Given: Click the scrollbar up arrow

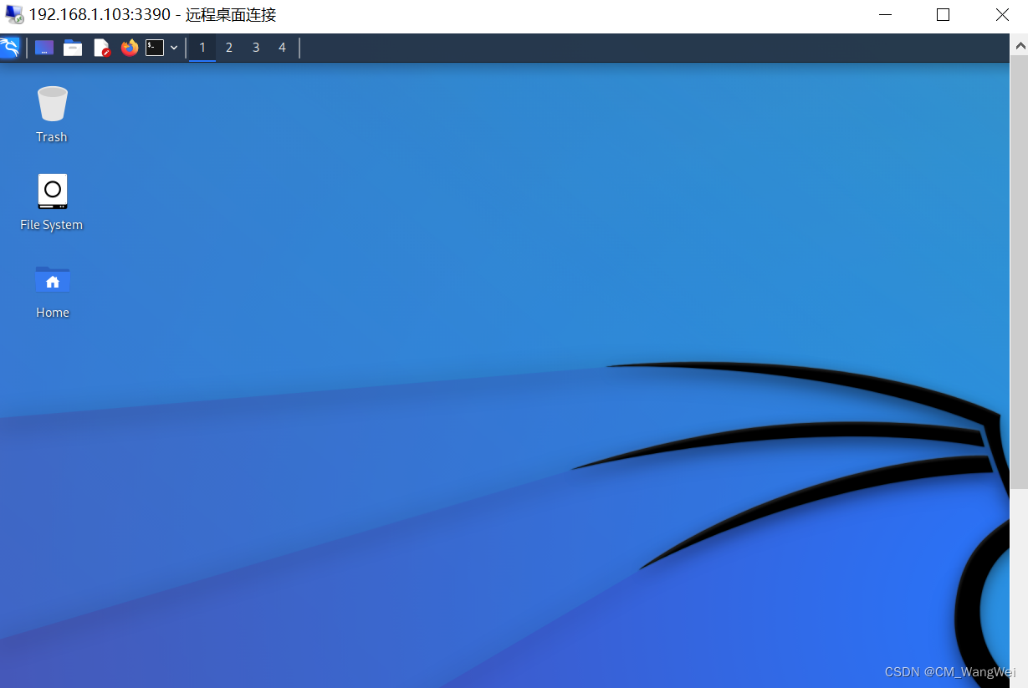Looking at the screenshot, I should (1019, 45).
